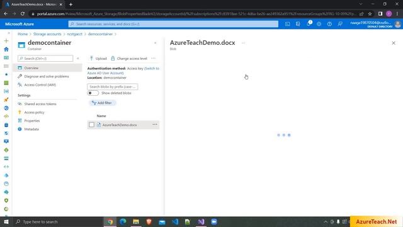Click Microsoft Azure logo text
The height and width of the screenshot is (227, 403).
pyautogui.click(x=20, y=24)
